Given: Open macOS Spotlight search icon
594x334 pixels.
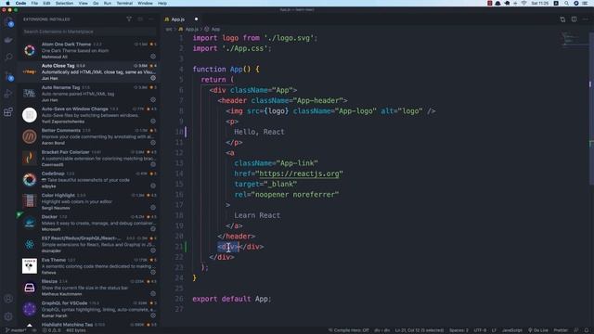Looking at the screenshot, I should [x=566, y=3].
